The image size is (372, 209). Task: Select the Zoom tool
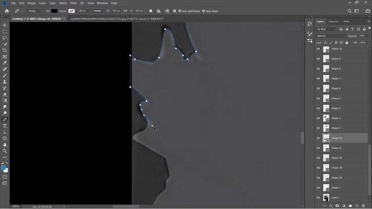(5, 151)
